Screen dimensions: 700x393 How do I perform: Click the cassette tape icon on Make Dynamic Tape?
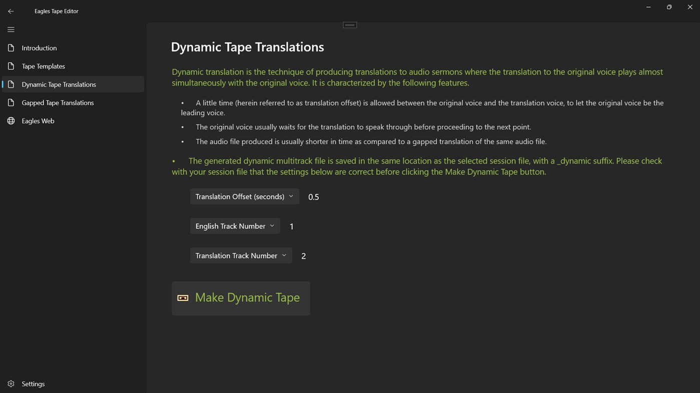point(182,297)
